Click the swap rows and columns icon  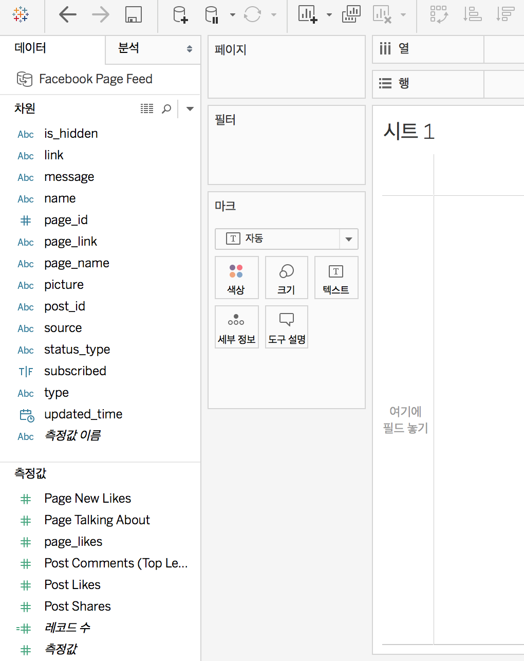point(439,14)
